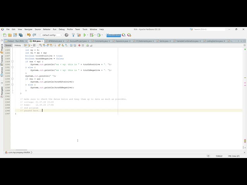Click the Save All toolbar icon

coord(20,35)
